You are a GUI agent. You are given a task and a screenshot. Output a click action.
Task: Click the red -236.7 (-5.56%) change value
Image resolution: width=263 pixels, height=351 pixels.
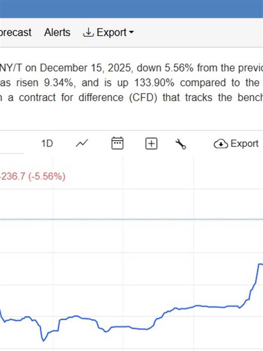pos(33,176)
